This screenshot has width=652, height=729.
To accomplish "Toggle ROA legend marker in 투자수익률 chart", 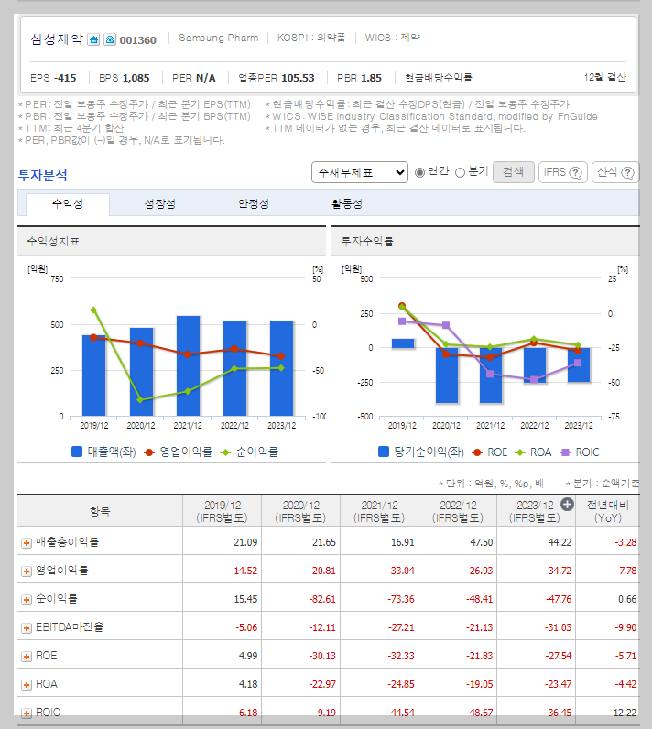I will 520,452.
